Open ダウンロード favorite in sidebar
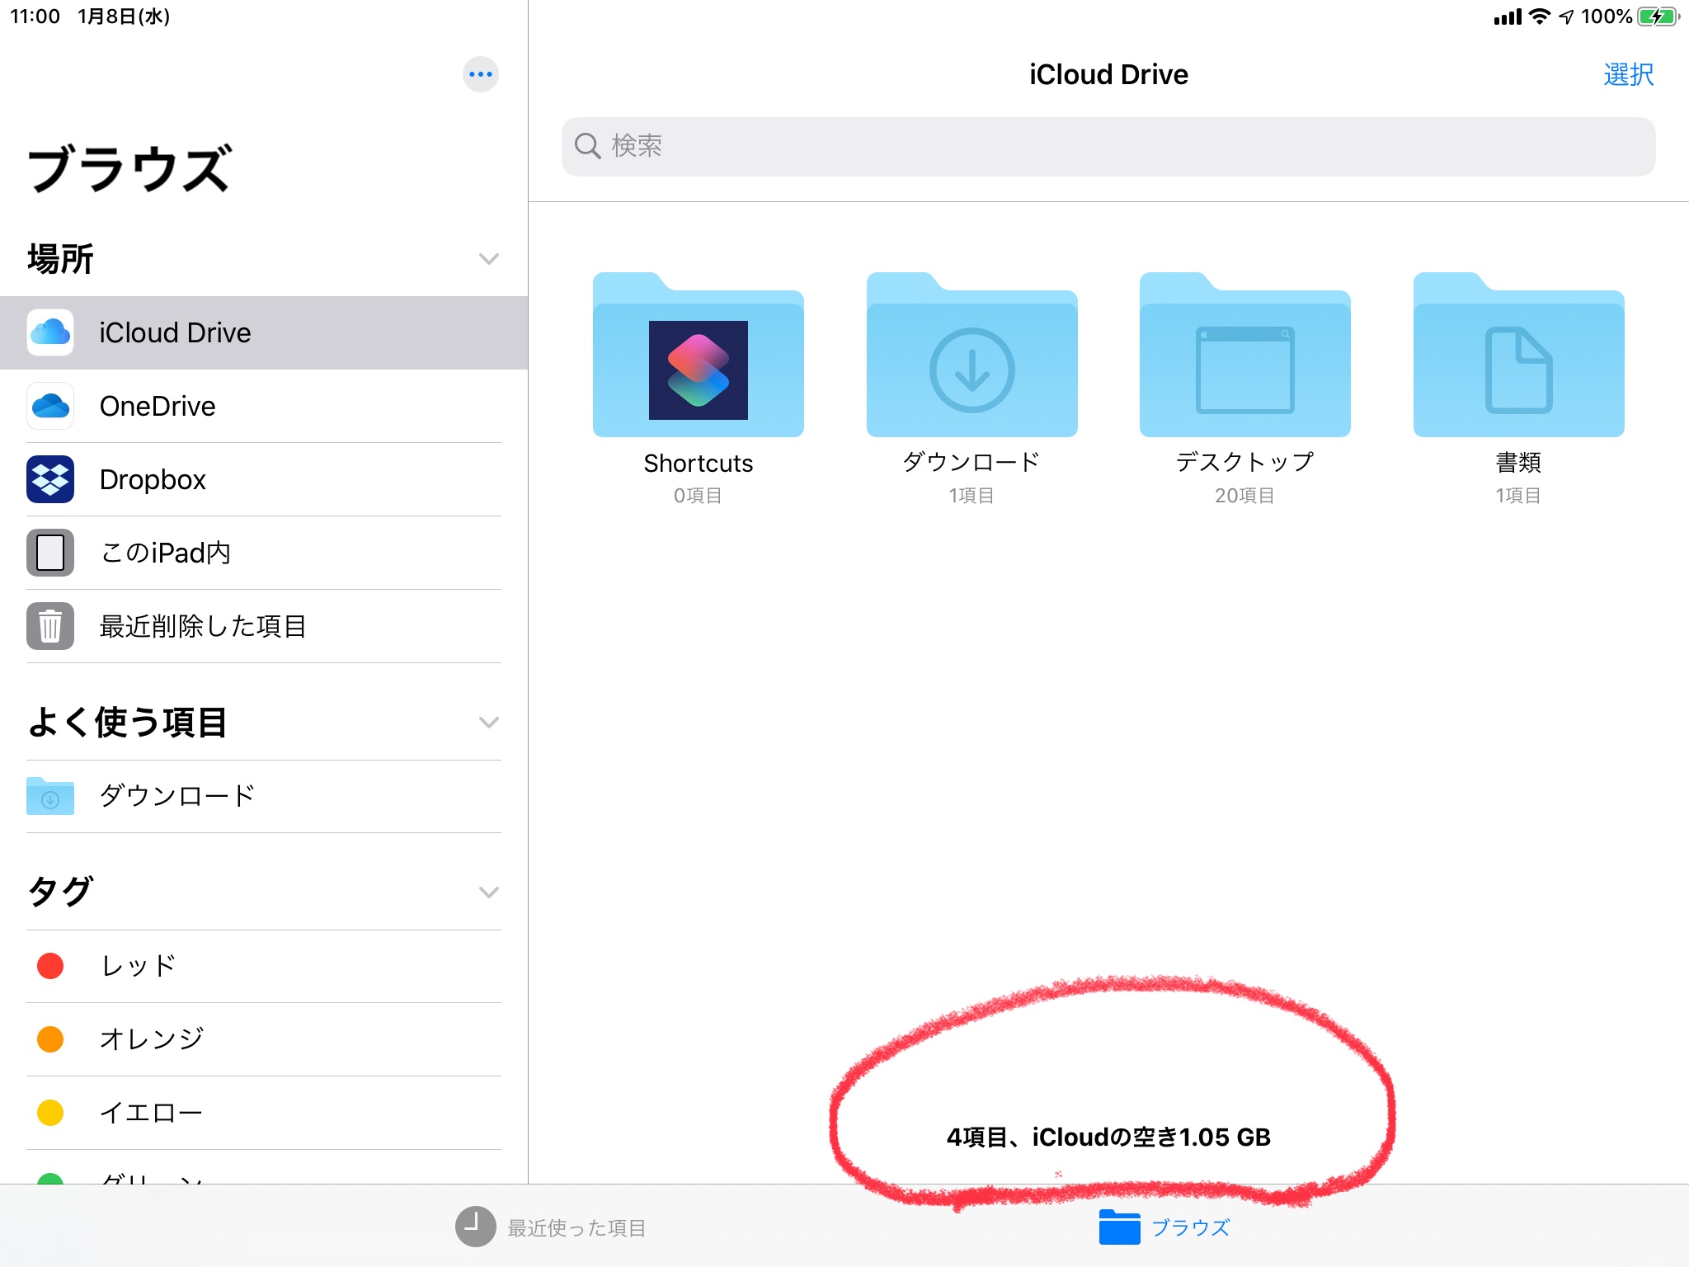Screen dimensions: 1689x1267 (x=176, y=796)
